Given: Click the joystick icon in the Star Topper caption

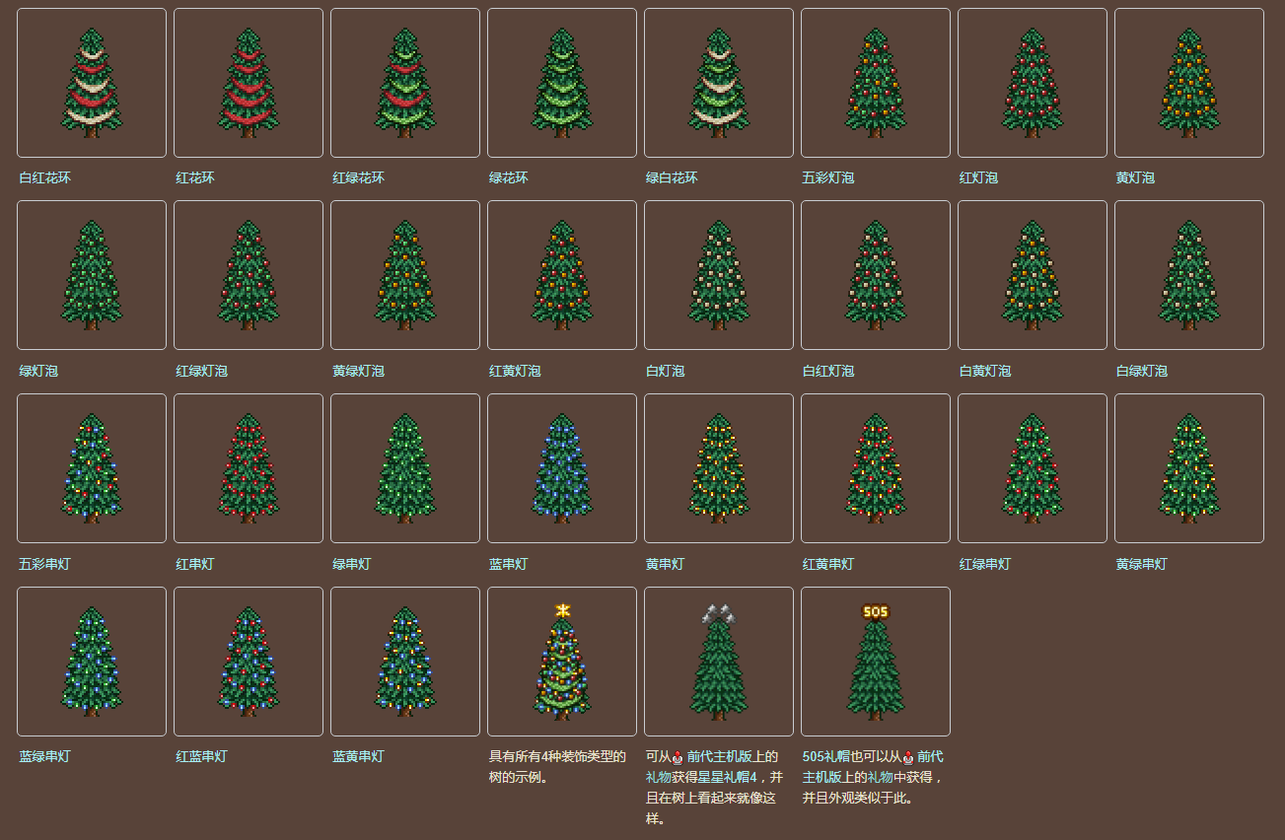Looking at the screenshot, I should [678, 758].
